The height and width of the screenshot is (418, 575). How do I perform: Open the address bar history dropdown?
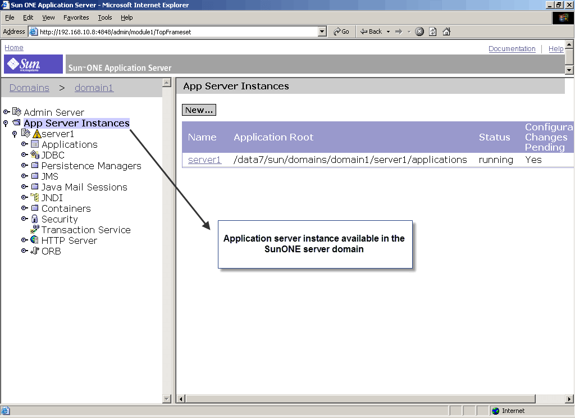pos(322,31)
